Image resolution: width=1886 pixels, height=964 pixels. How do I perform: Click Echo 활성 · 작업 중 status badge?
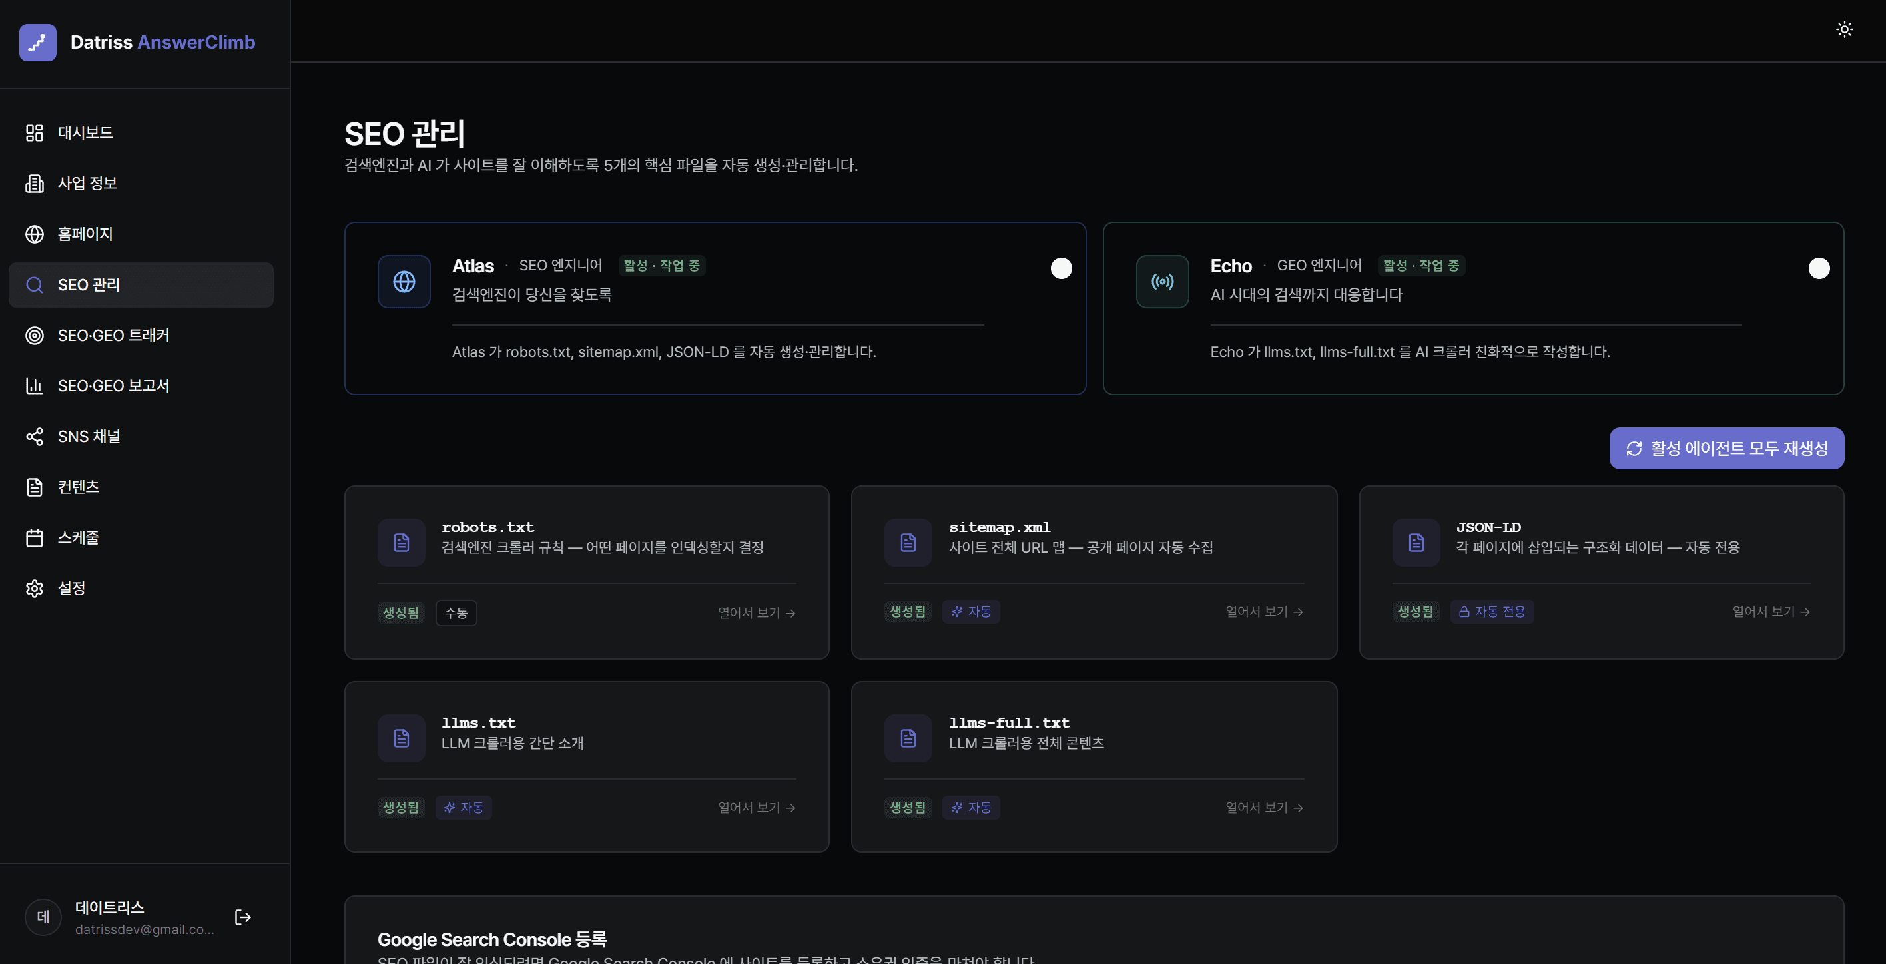pos(1421,266)
